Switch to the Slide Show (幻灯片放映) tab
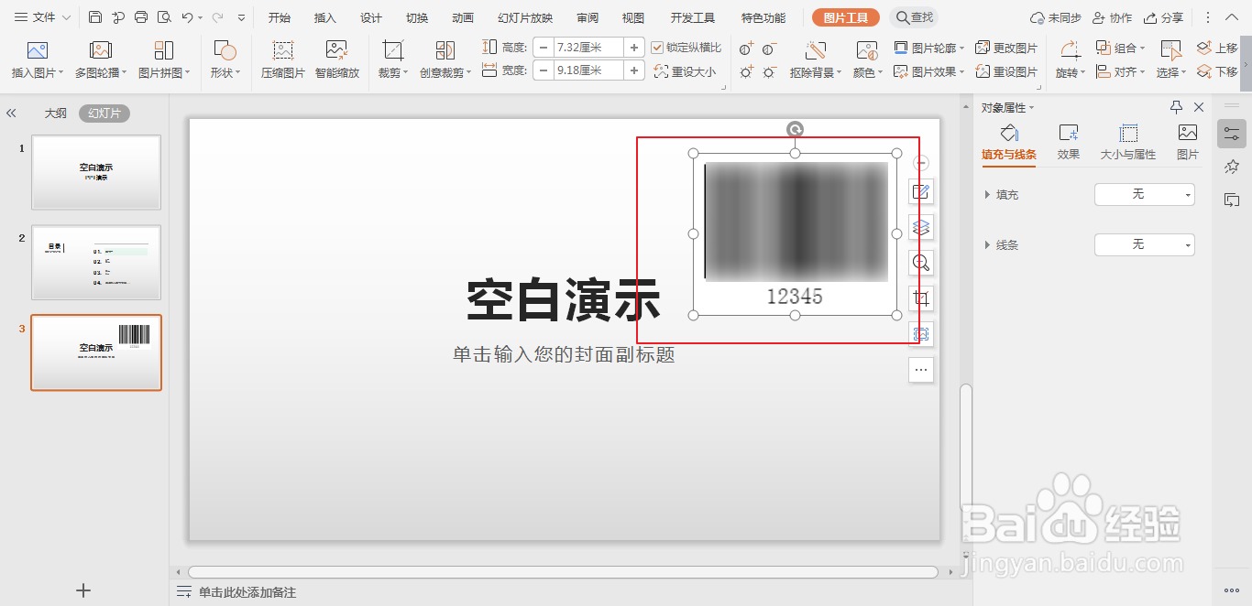 coord(525,18)
